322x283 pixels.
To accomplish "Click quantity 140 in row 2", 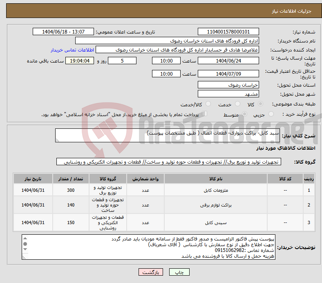I will coord(71,205).
